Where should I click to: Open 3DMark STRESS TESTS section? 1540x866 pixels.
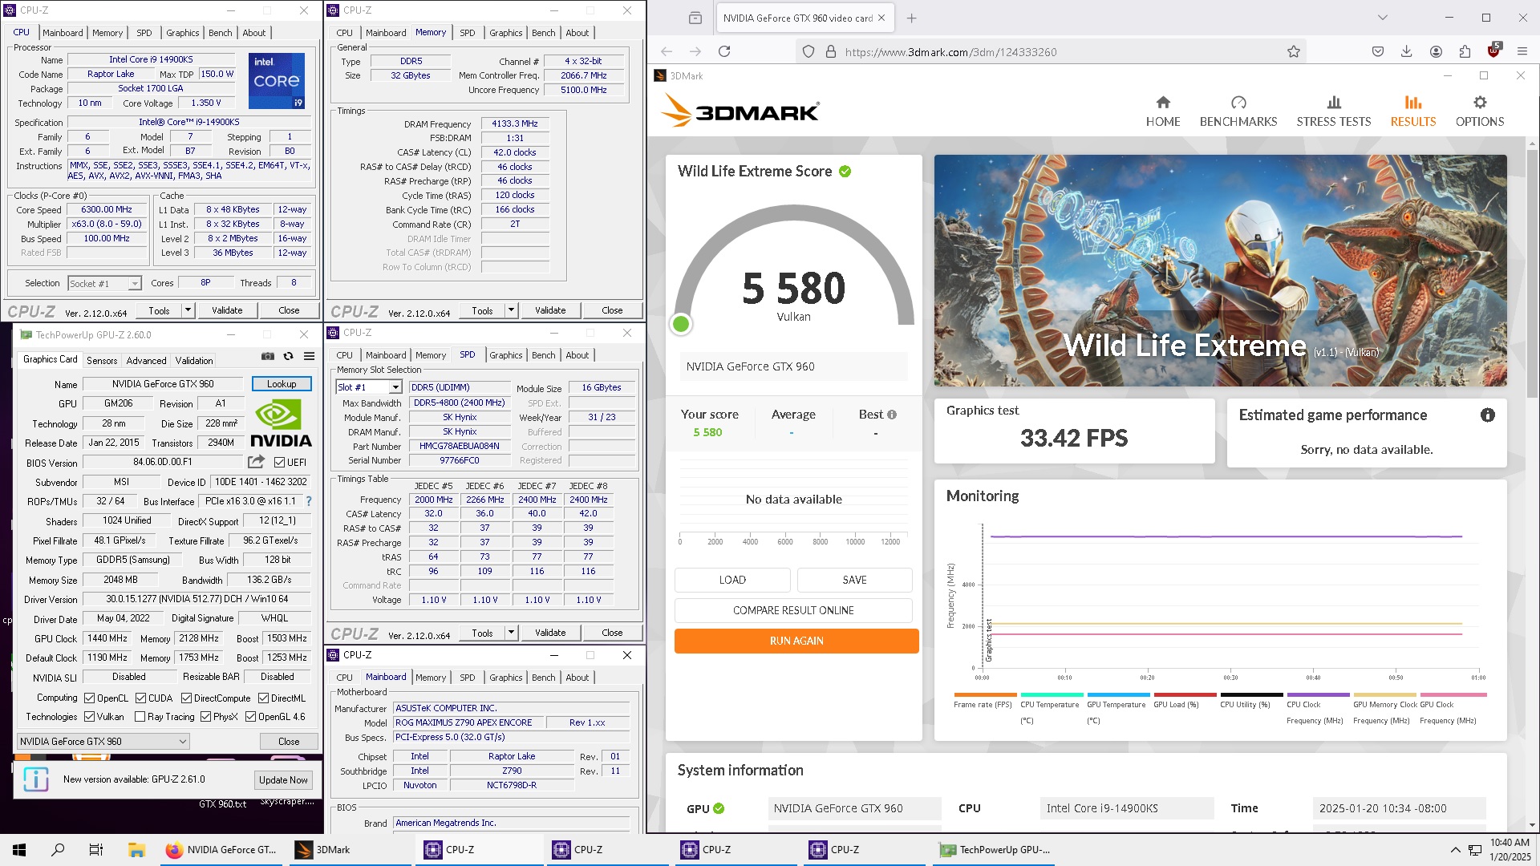pos(1334,111)
